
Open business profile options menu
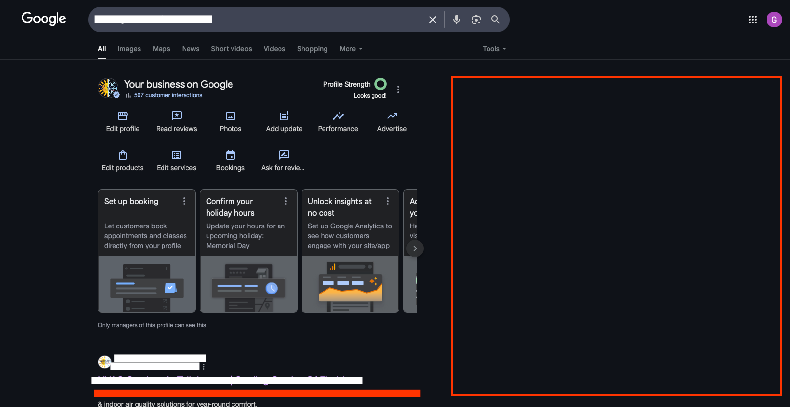tap(398, 90)
